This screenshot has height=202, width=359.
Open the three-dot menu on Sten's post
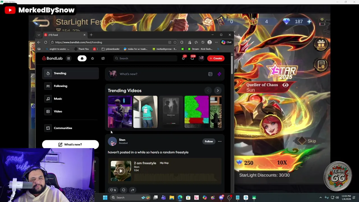tap(220, 141)
